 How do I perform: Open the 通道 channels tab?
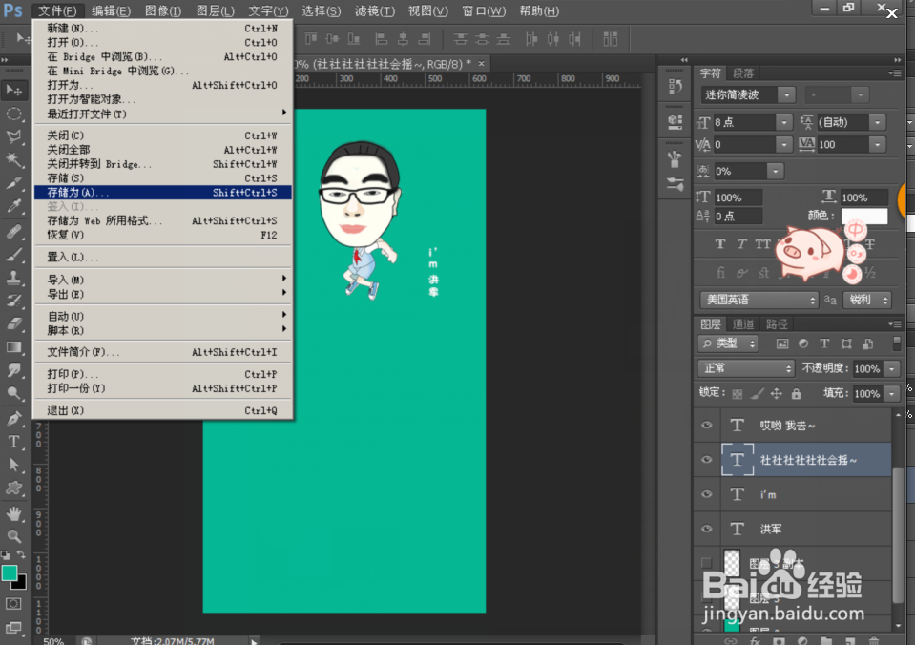click(743, 324)
